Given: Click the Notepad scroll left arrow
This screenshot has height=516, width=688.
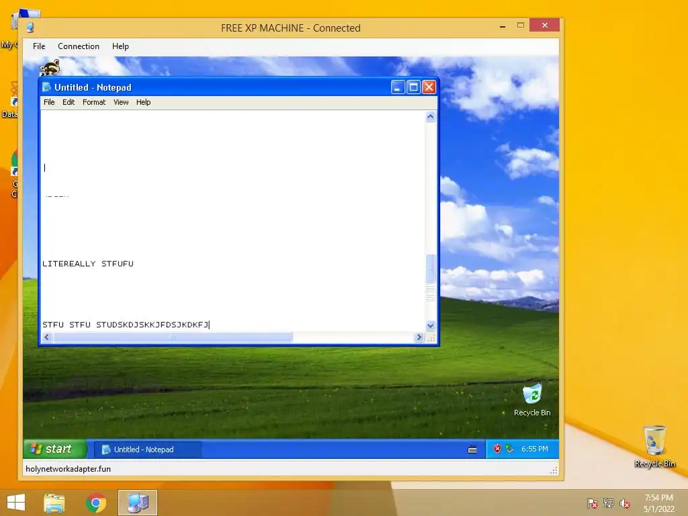Looking at the screenshot, I should 47,337.
